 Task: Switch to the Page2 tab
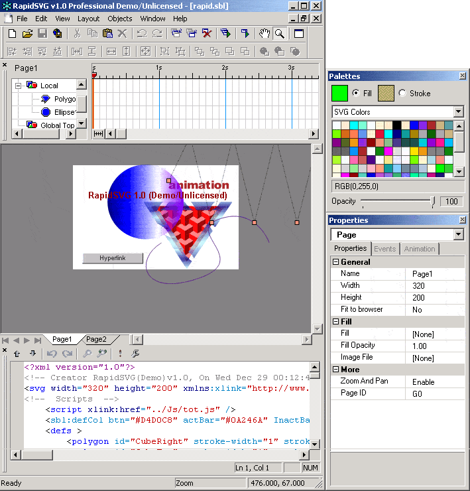click(96, 339)
